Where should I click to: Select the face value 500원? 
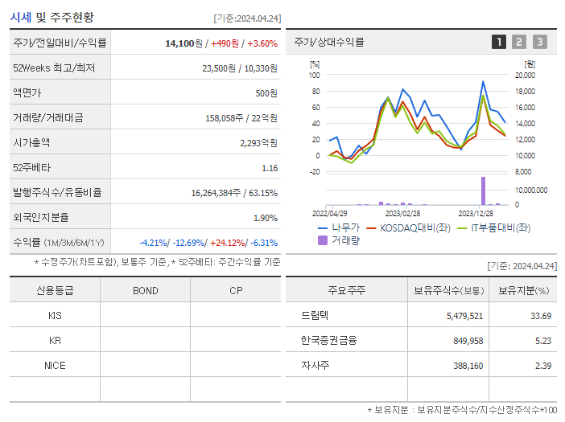tap(266, 93)
